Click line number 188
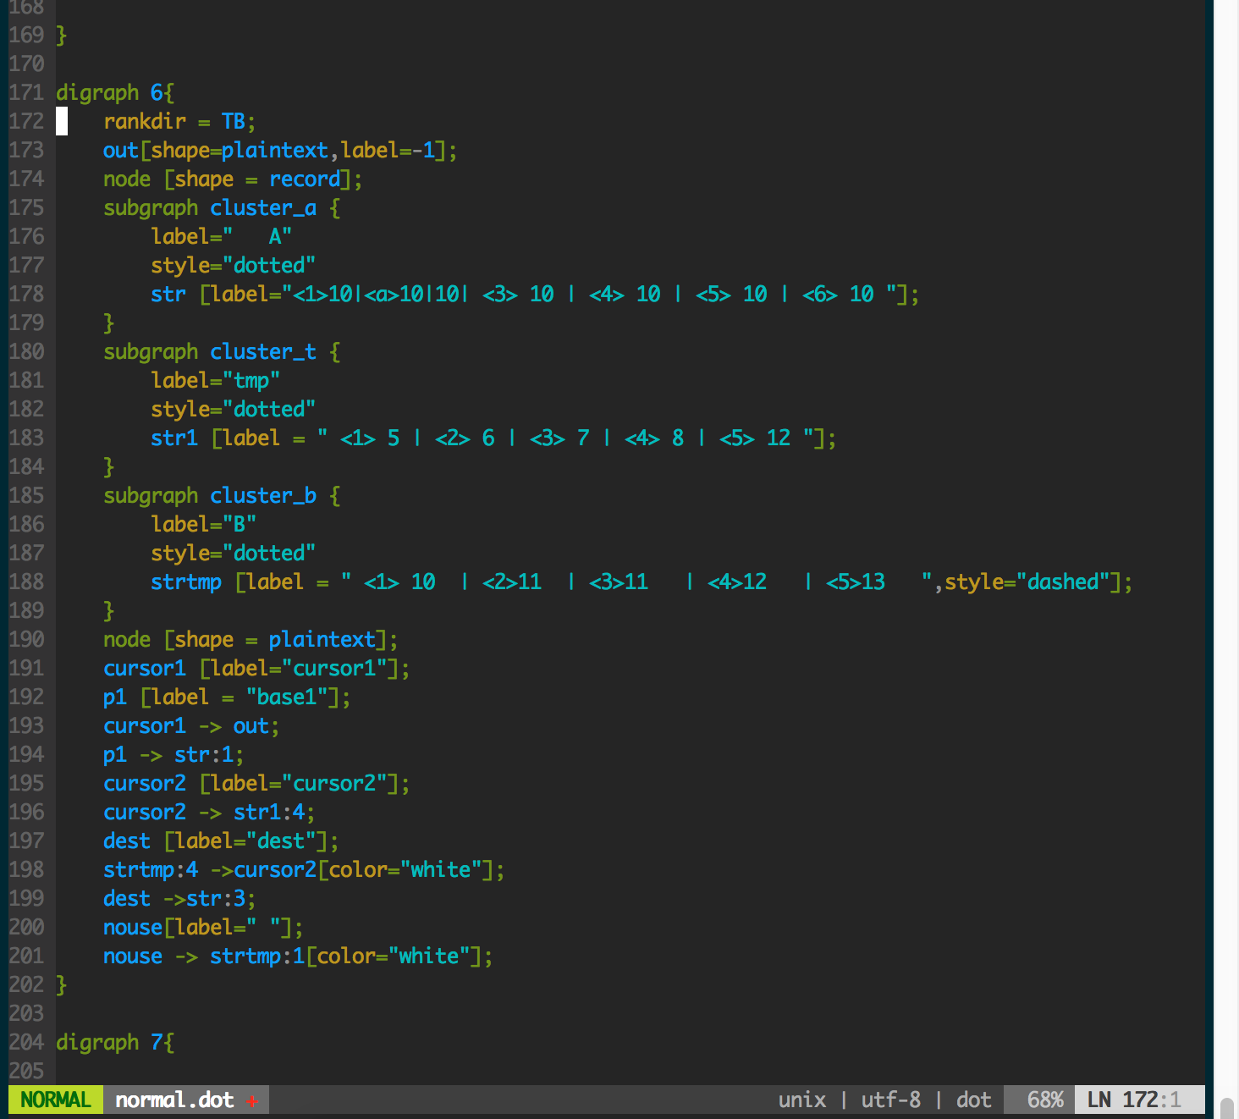The image size is (1239, 1119). (26, 582)
